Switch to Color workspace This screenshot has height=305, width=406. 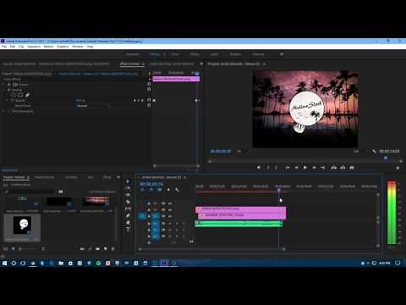[x=175, y=54]
